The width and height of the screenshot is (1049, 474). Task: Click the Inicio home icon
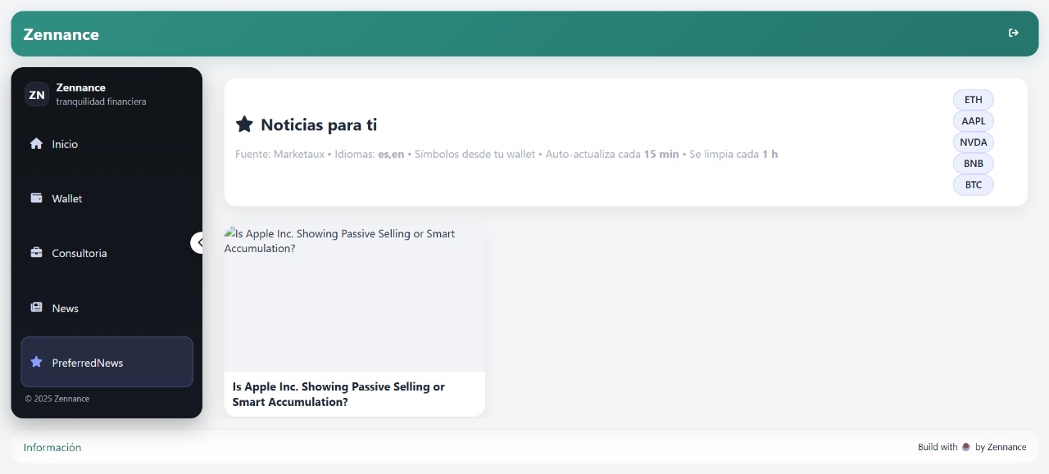[36, 143]
